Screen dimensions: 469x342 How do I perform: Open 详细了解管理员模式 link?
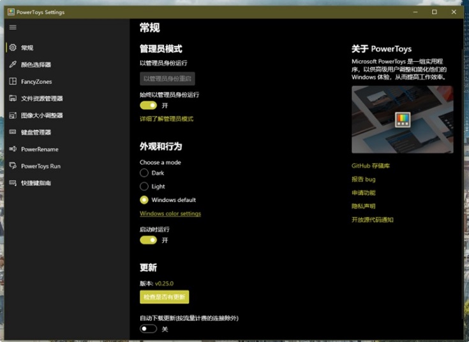167,118
